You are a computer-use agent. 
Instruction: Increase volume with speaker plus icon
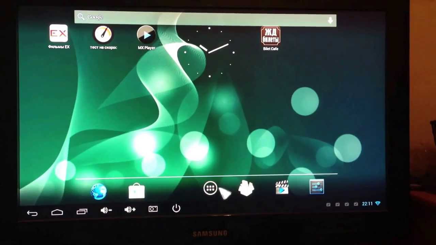pos(130,210)
